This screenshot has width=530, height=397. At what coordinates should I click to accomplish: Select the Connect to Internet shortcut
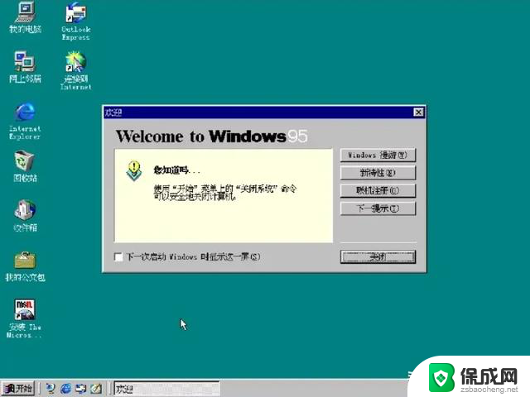click(75, 70)
